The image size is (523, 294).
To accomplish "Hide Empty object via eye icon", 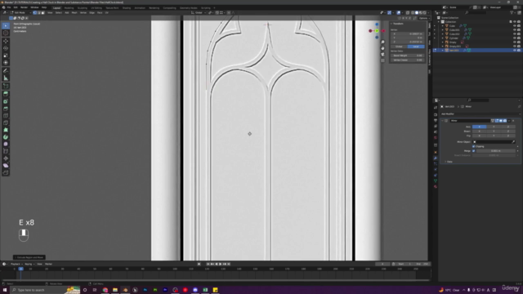I will point(514,42).
